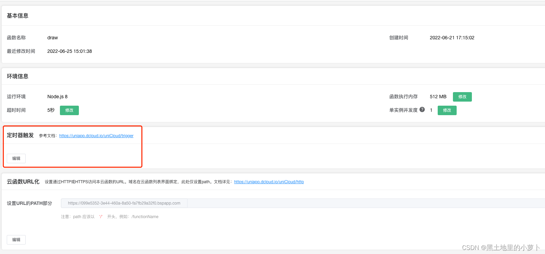This screenshot has width=545, height=254.
Task: Edit the 定时器触发 timer trigger
Action: 16,158
